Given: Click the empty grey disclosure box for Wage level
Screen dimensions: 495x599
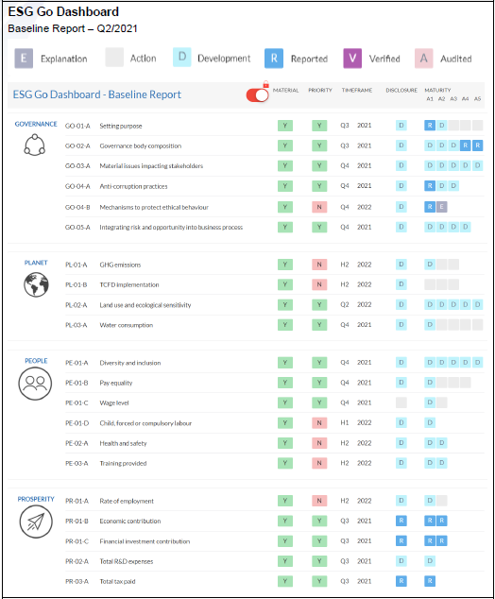Looking at the screenshot, I should pos(401,402).
